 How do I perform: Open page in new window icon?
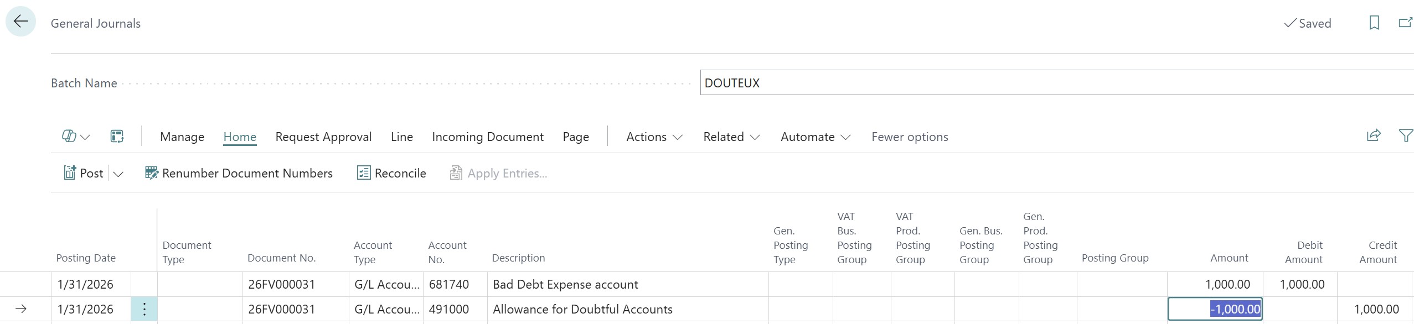pyautogui.click(x=1405, y=23)
